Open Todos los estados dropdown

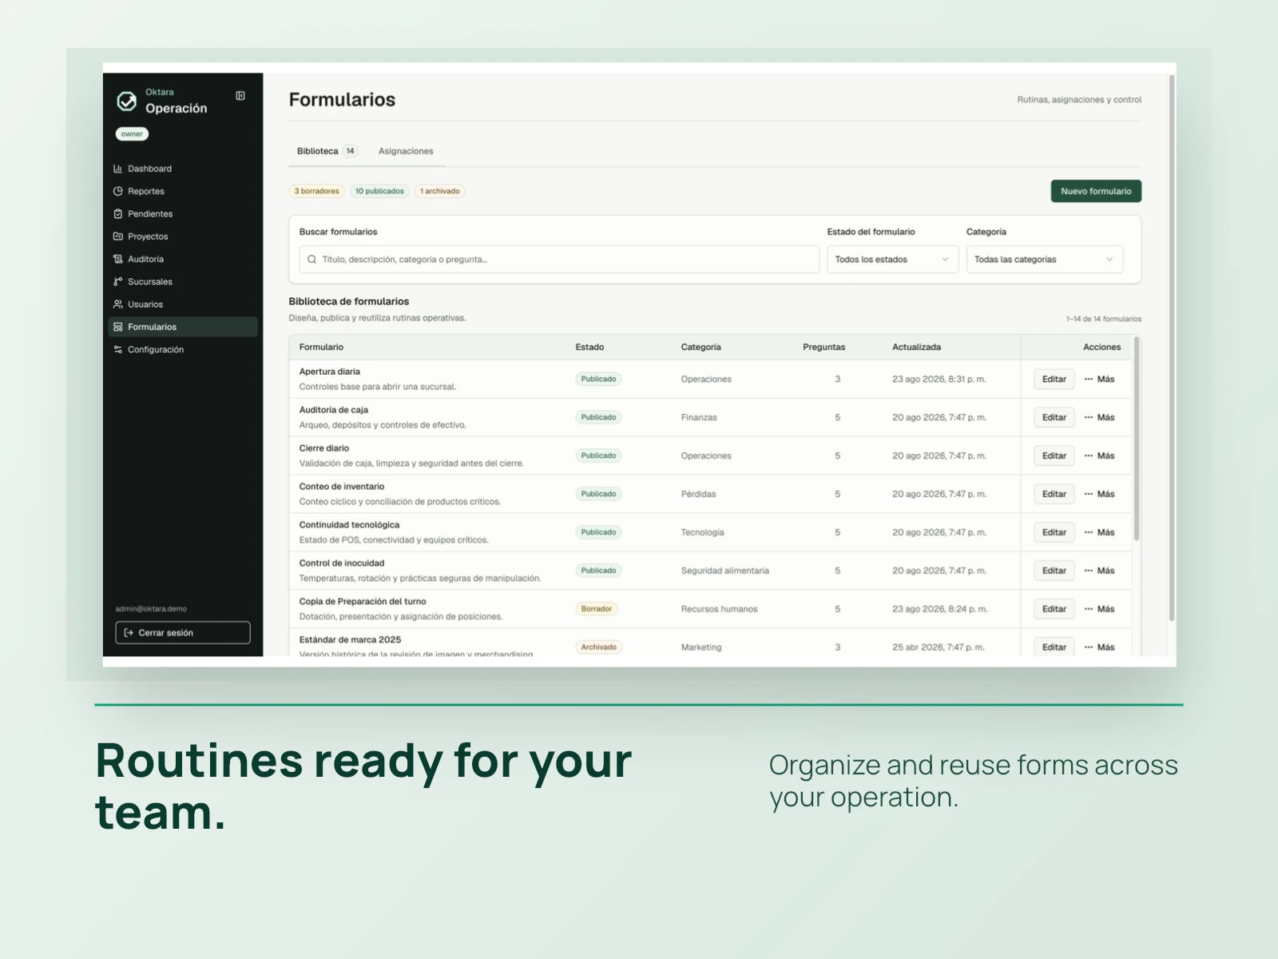[x=892, y=259]
